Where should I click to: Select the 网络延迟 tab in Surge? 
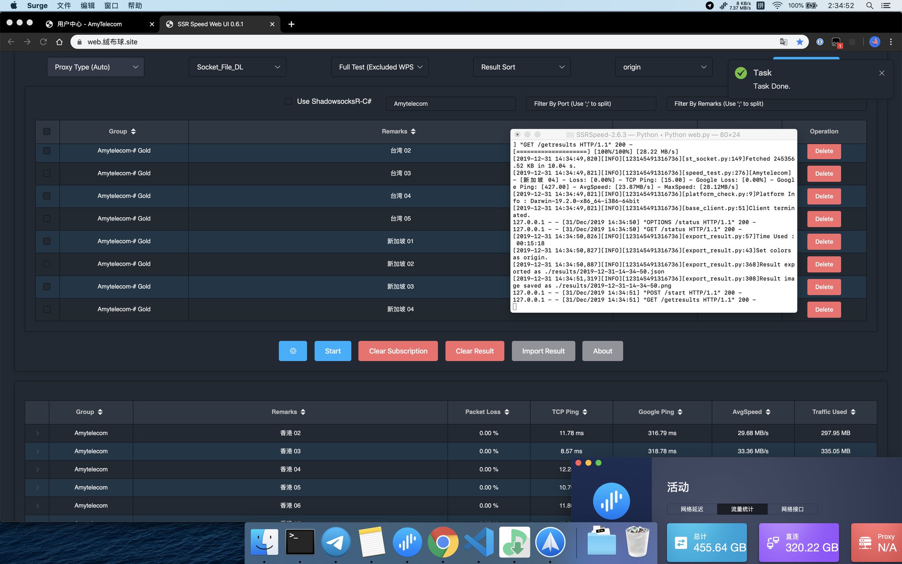tap(691, 509)
